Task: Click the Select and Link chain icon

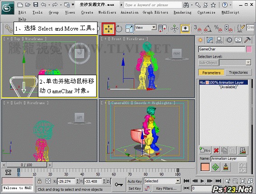Action: coord(9,28)
